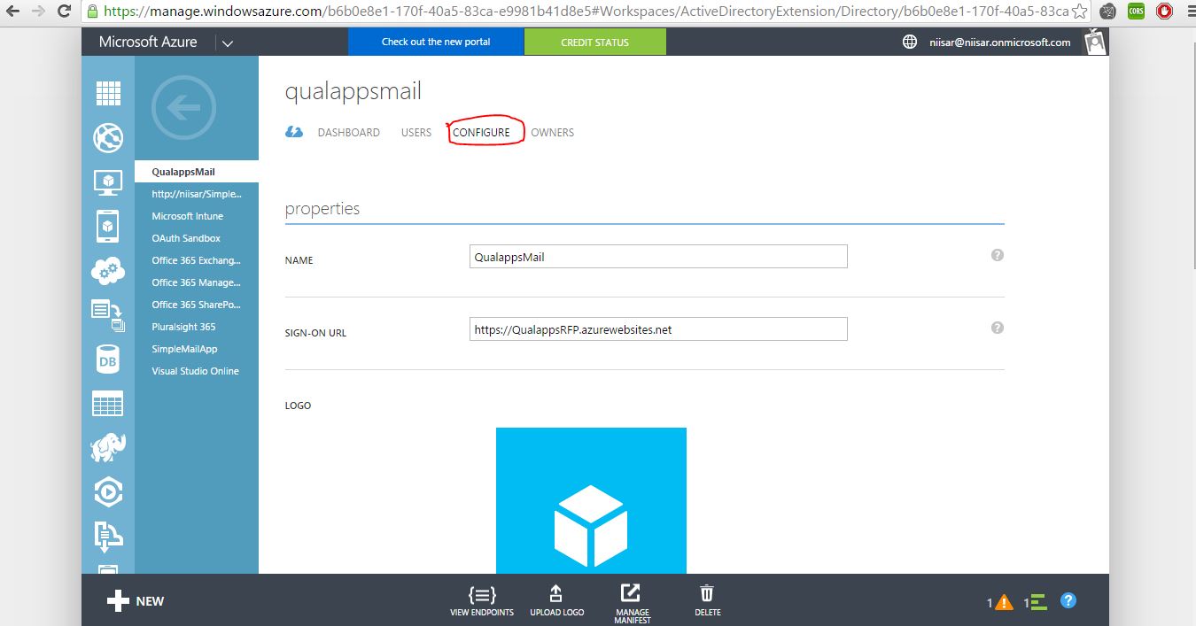Image resolution: width=1196 pixels, height=626 pixels.
Task: Select Visual Studio Online in application list
Action: pos(197,371)
